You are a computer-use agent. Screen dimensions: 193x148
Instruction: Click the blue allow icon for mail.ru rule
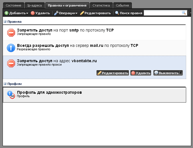pos(11,48)
